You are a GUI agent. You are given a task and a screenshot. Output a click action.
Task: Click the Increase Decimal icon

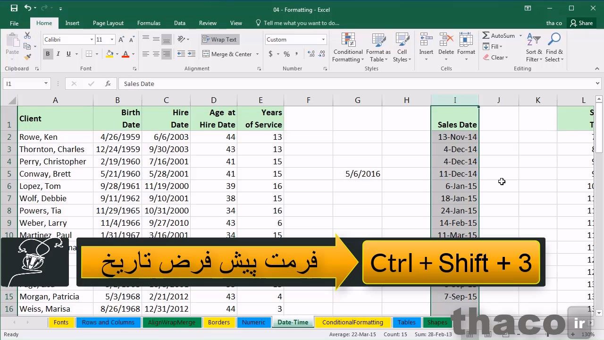(310, 54)
